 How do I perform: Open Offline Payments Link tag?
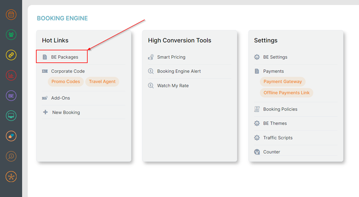286,93
